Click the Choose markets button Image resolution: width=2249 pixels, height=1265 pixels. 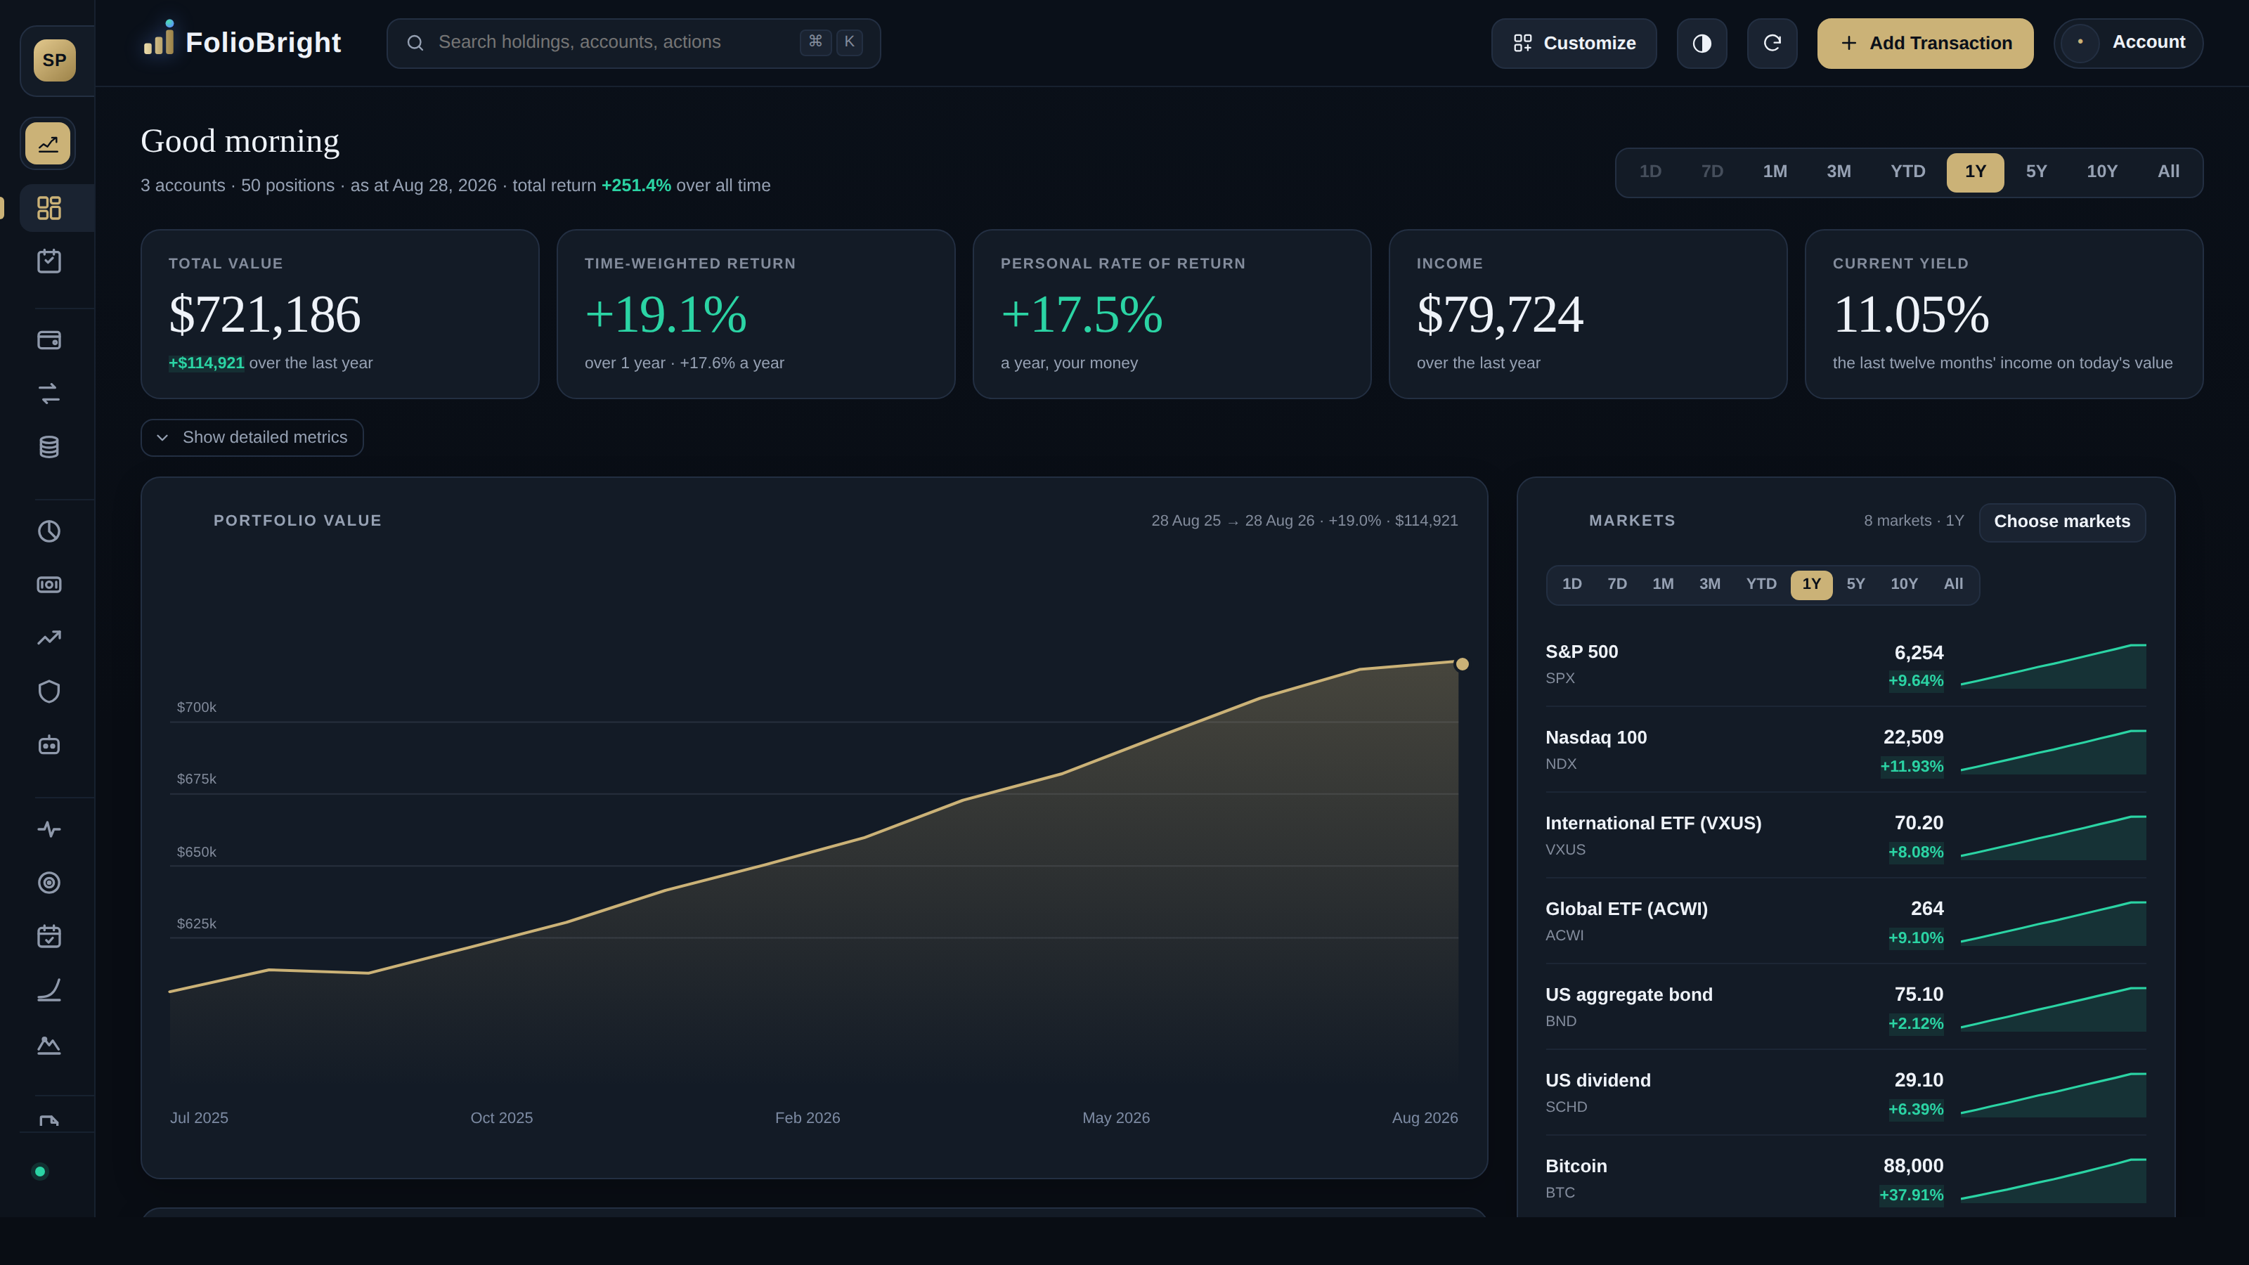pos(2061,522)
